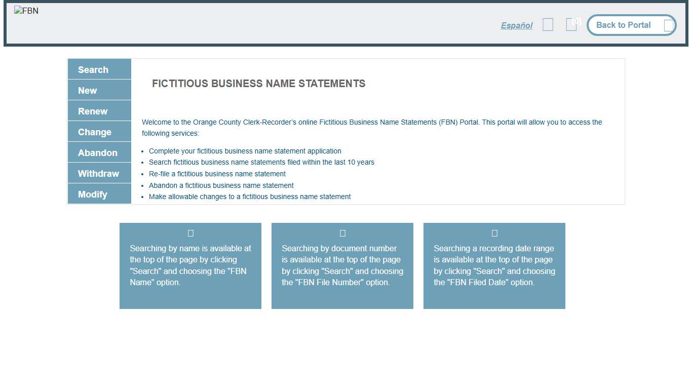Click the FBN File Number instruction card
The image size is (692, 389).
pos(342,265)
